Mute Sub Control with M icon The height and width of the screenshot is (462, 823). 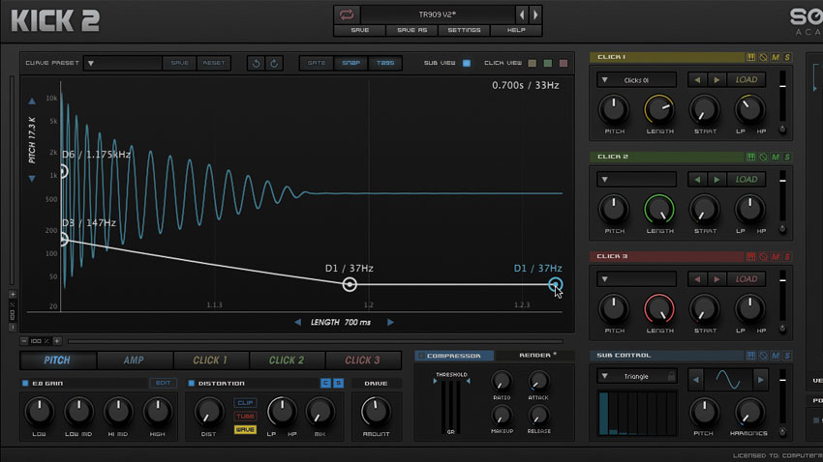coord(776,356)
